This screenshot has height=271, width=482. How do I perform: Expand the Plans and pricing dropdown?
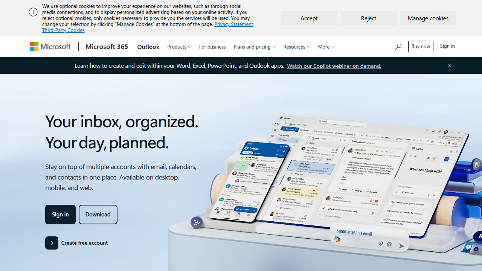[x=255, y=46]
